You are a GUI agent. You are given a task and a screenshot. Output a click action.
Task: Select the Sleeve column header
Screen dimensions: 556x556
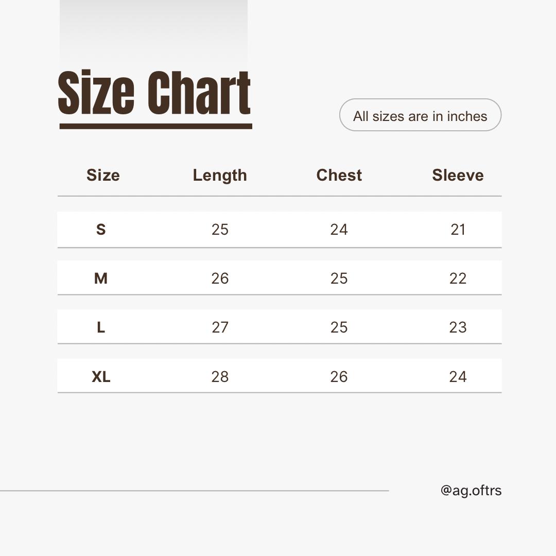(x=458, y=175)
